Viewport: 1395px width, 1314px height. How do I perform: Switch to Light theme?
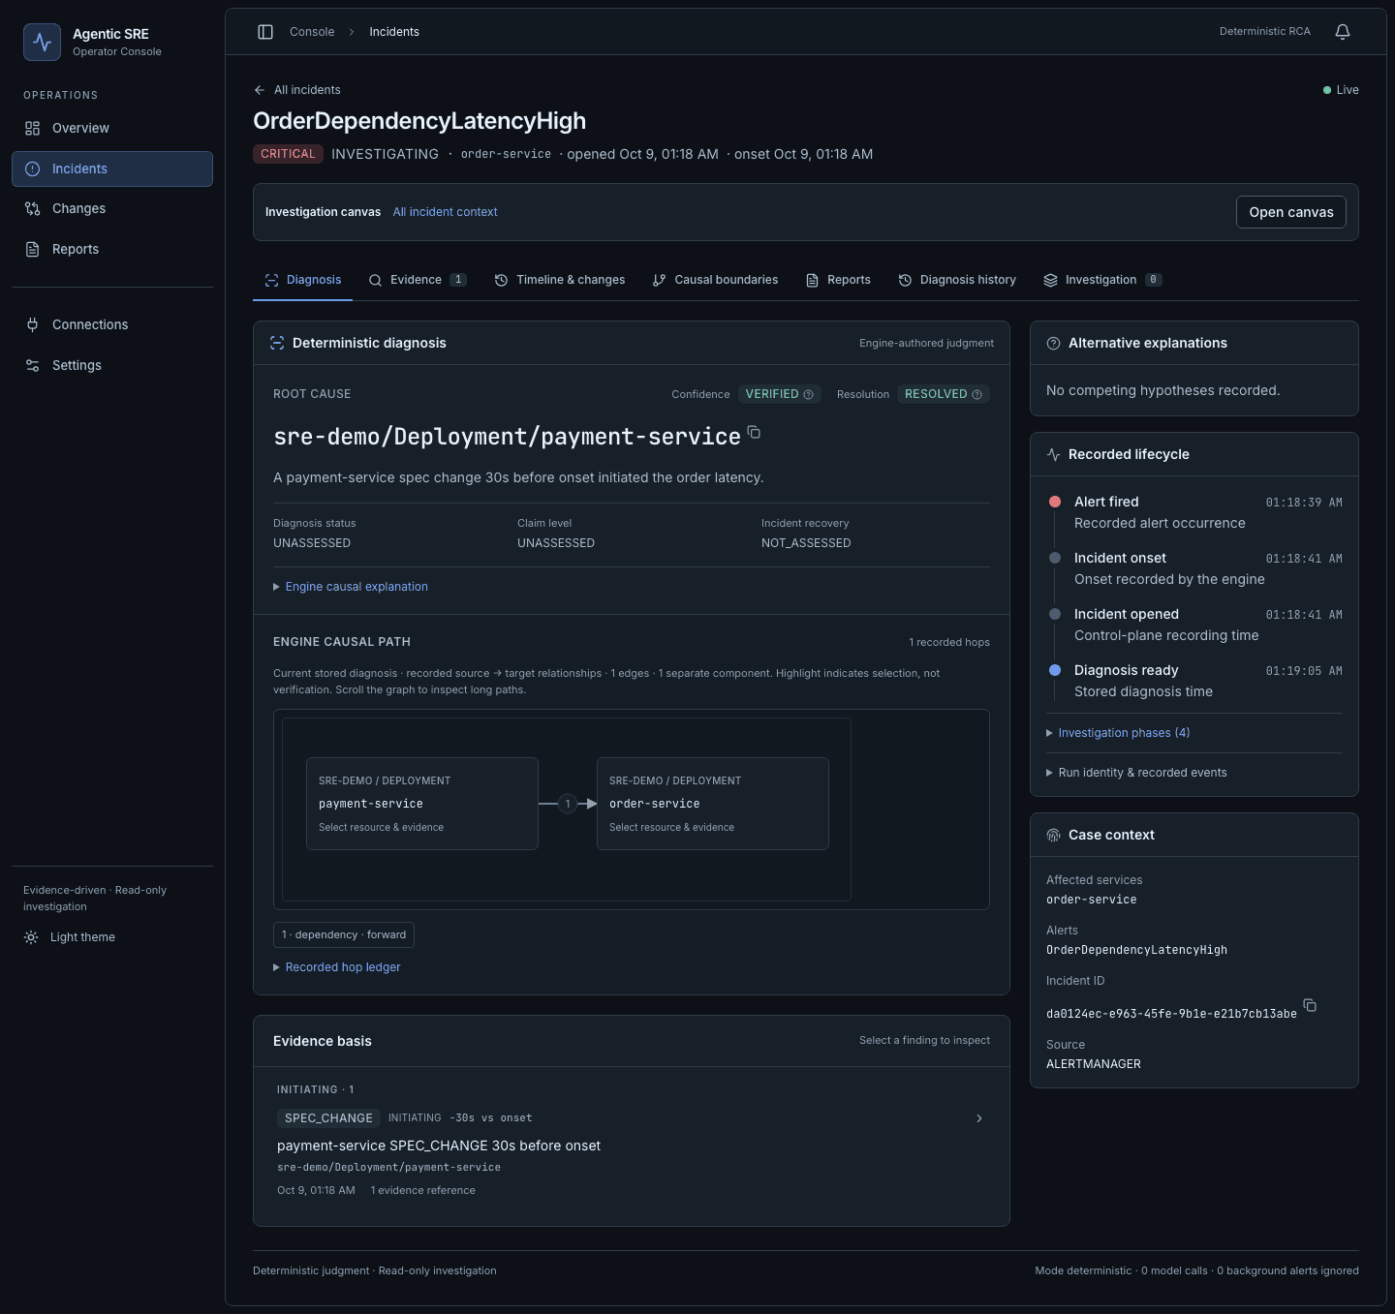point(70,937)
